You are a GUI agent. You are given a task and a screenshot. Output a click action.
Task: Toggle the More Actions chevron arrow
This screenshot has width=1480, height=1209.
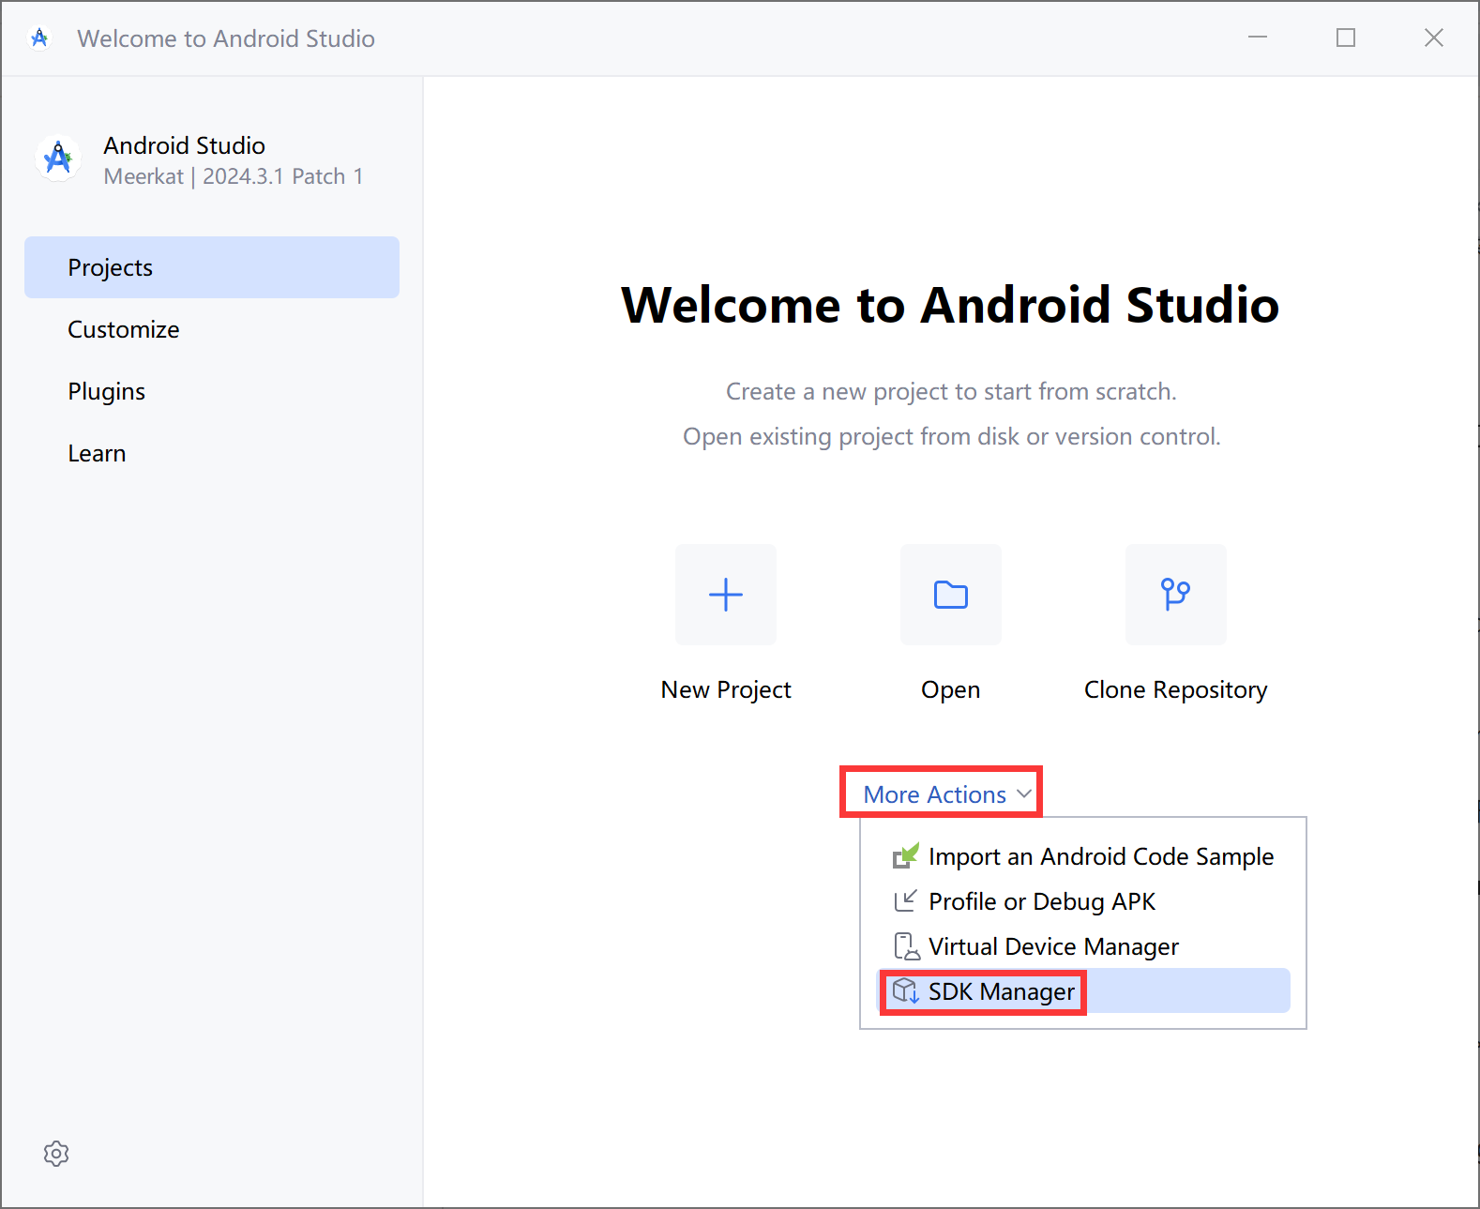click(1023, 793)
